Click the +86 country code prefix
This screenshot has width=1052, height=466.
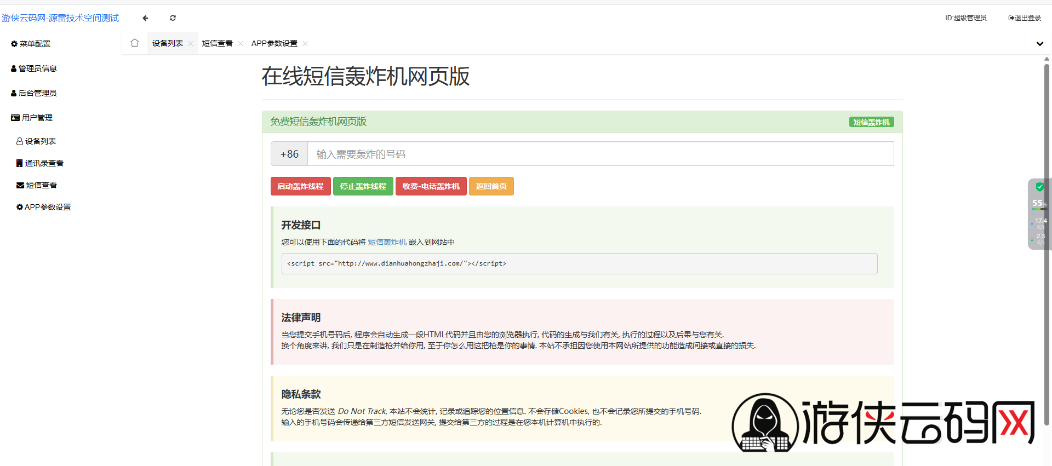click(289, 154)
